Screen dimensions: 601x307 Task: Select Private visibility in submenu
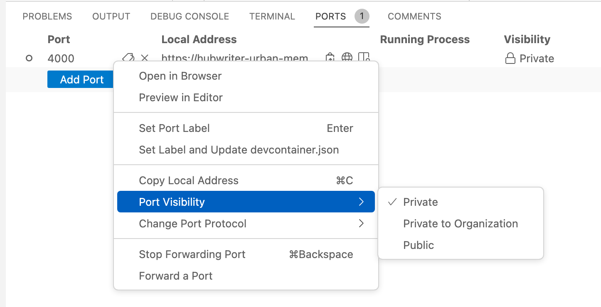tap(420, 202)
